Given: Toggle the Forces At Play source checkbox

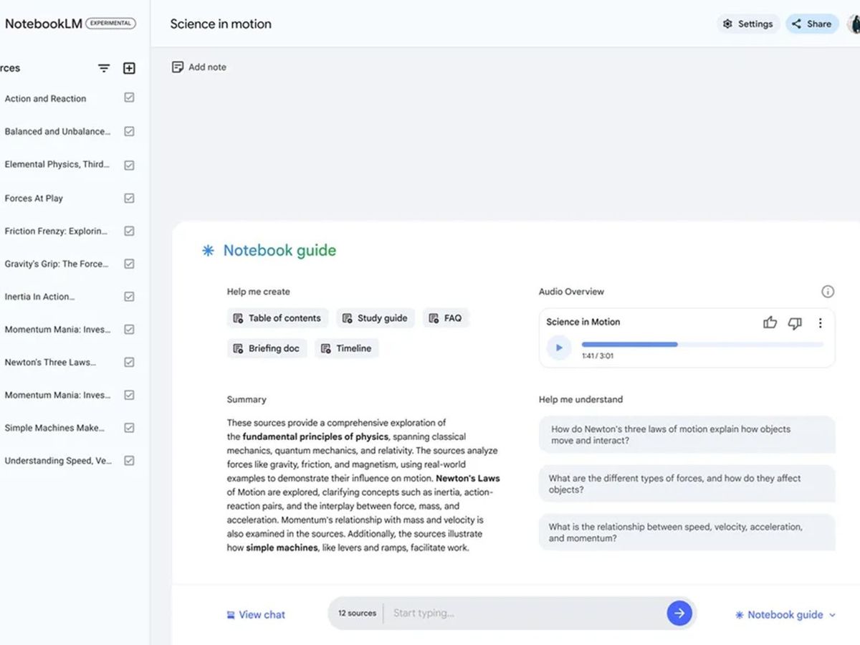Looking at the screenshot, I should (x=129, y=198).
